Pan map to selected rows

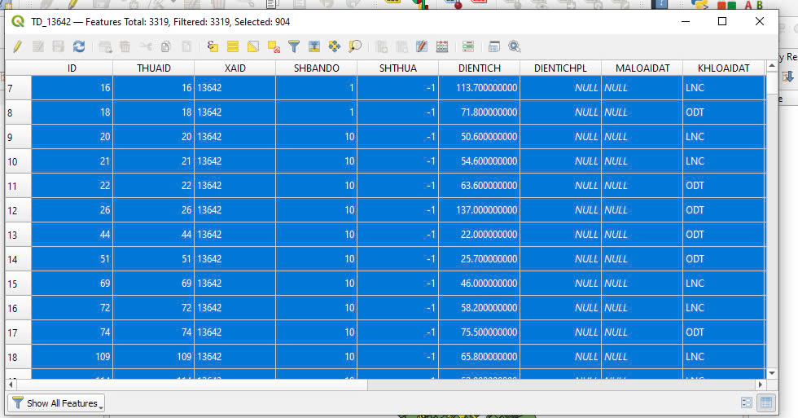pyautogui.click(x=335, y=47)
